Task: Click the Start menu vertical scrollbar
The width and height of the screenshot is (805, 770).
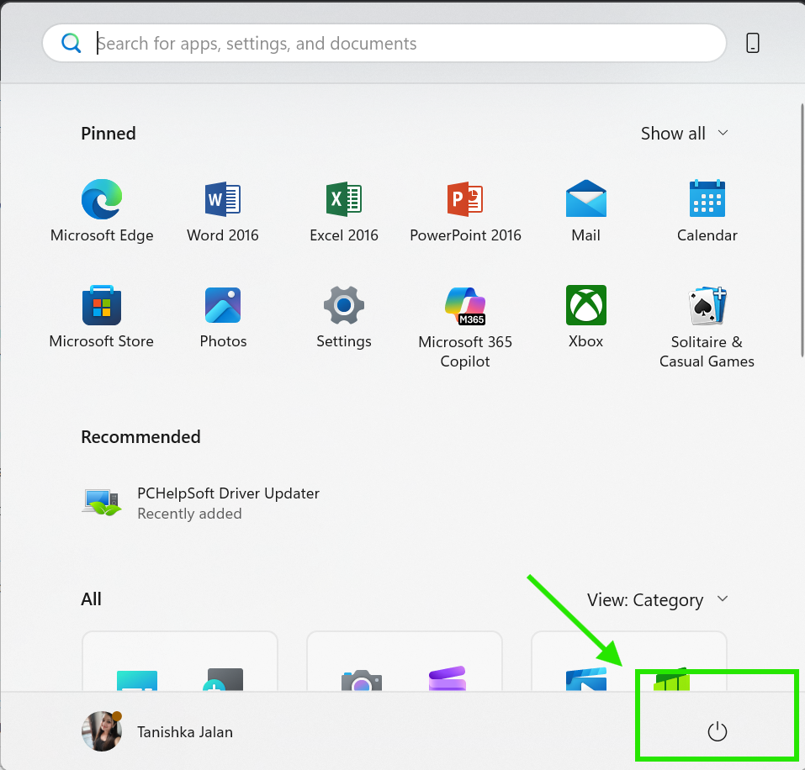Action: click(x=802, y=229)
